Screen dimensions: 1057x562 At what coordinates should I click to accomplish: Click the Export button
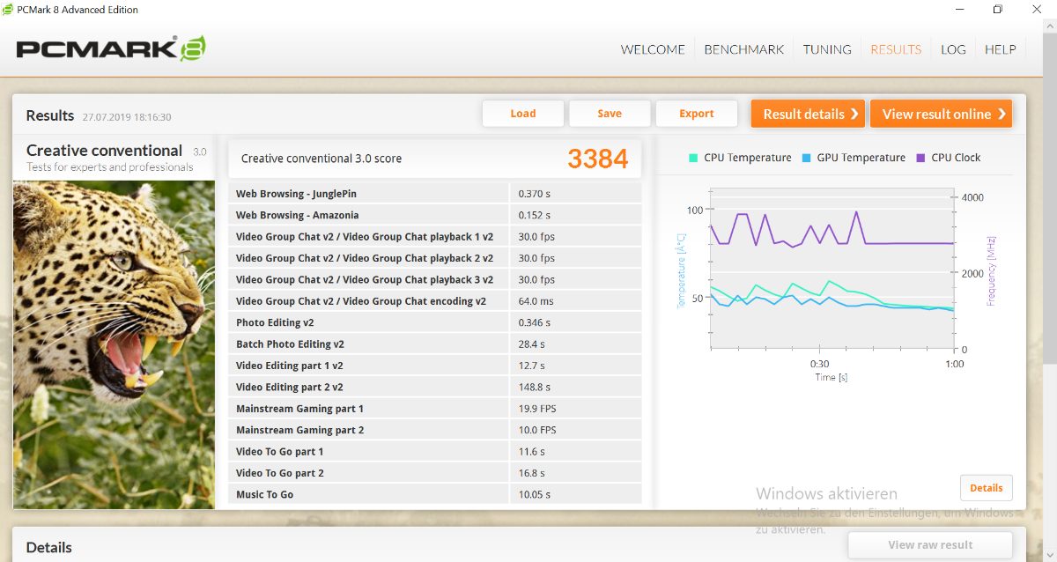click(x=696, y=114)
